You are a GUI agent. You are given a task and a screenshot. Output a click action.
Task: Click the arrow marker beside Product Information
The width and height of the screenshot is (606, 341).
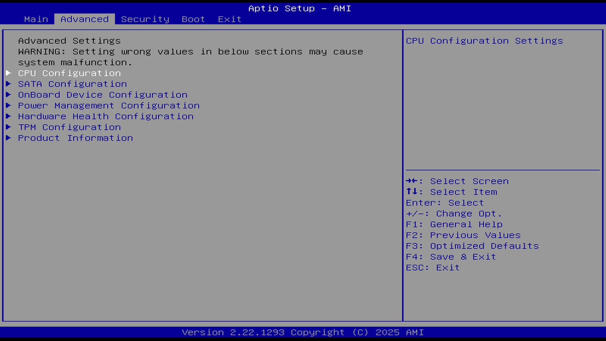pyautogui.click(x=9, y=138)
